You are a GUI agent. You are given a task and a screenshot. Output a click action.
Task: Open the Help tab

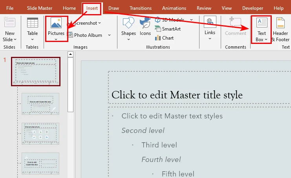click(x=278, y=8)
